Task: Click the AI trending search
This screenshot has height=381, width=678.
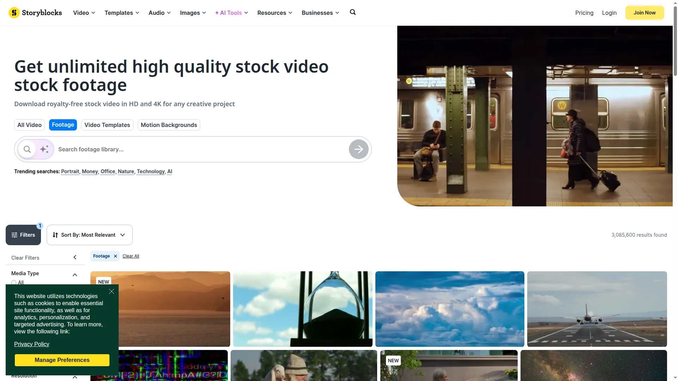Action: coord(169,171)
